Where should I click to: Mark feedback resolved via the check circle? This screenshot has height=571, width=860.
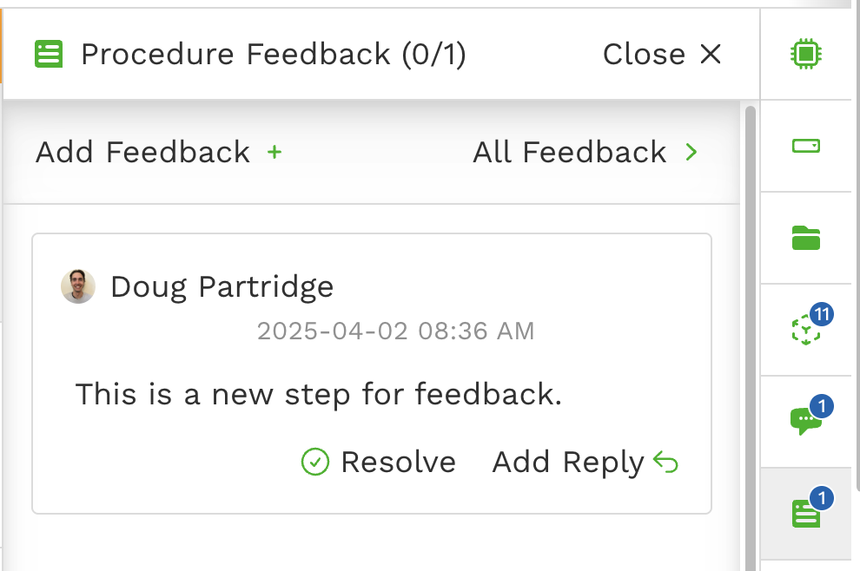point(314,463)
